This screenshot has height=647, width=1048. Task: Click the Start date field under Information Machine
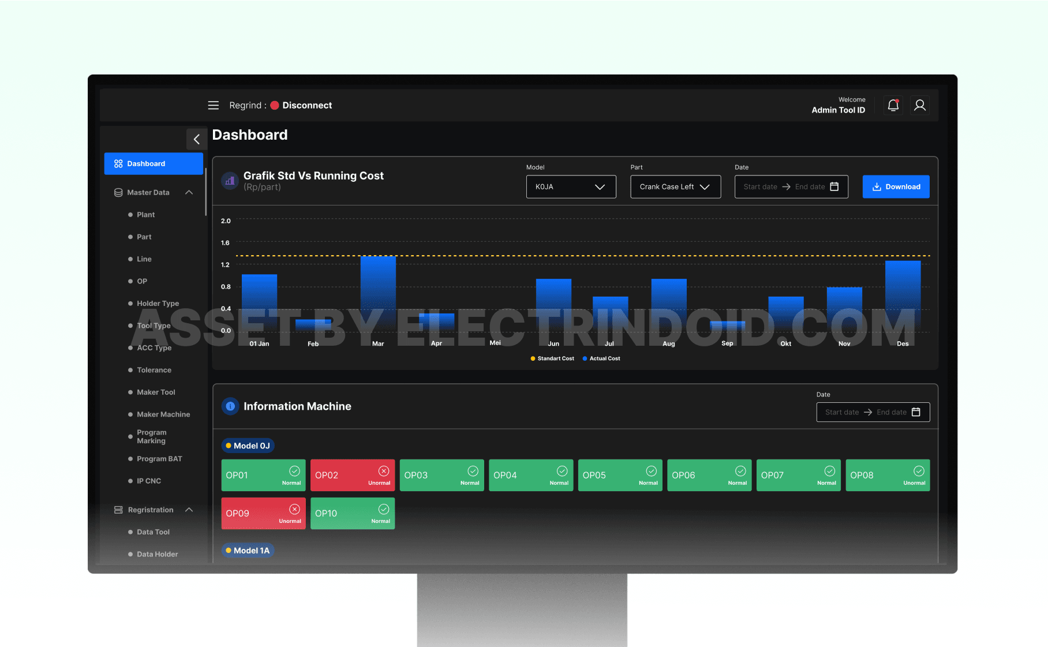[841, 412]
